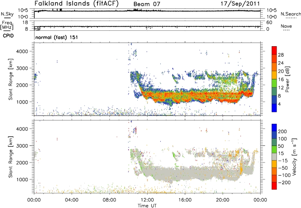This screenshot has width=301, height=208.
Task: Click the 'Beam 07' label
Action: pyautogui.click(x=147, y=4)
